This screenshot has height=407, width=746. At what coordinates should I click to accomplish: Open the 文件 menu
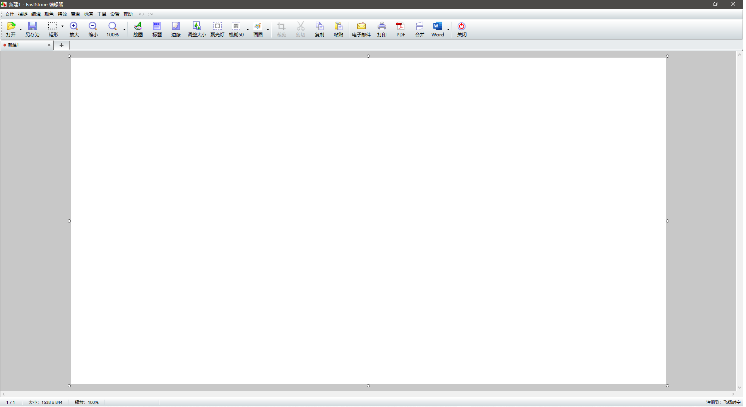pyautogui.click(x=10, y=14)
